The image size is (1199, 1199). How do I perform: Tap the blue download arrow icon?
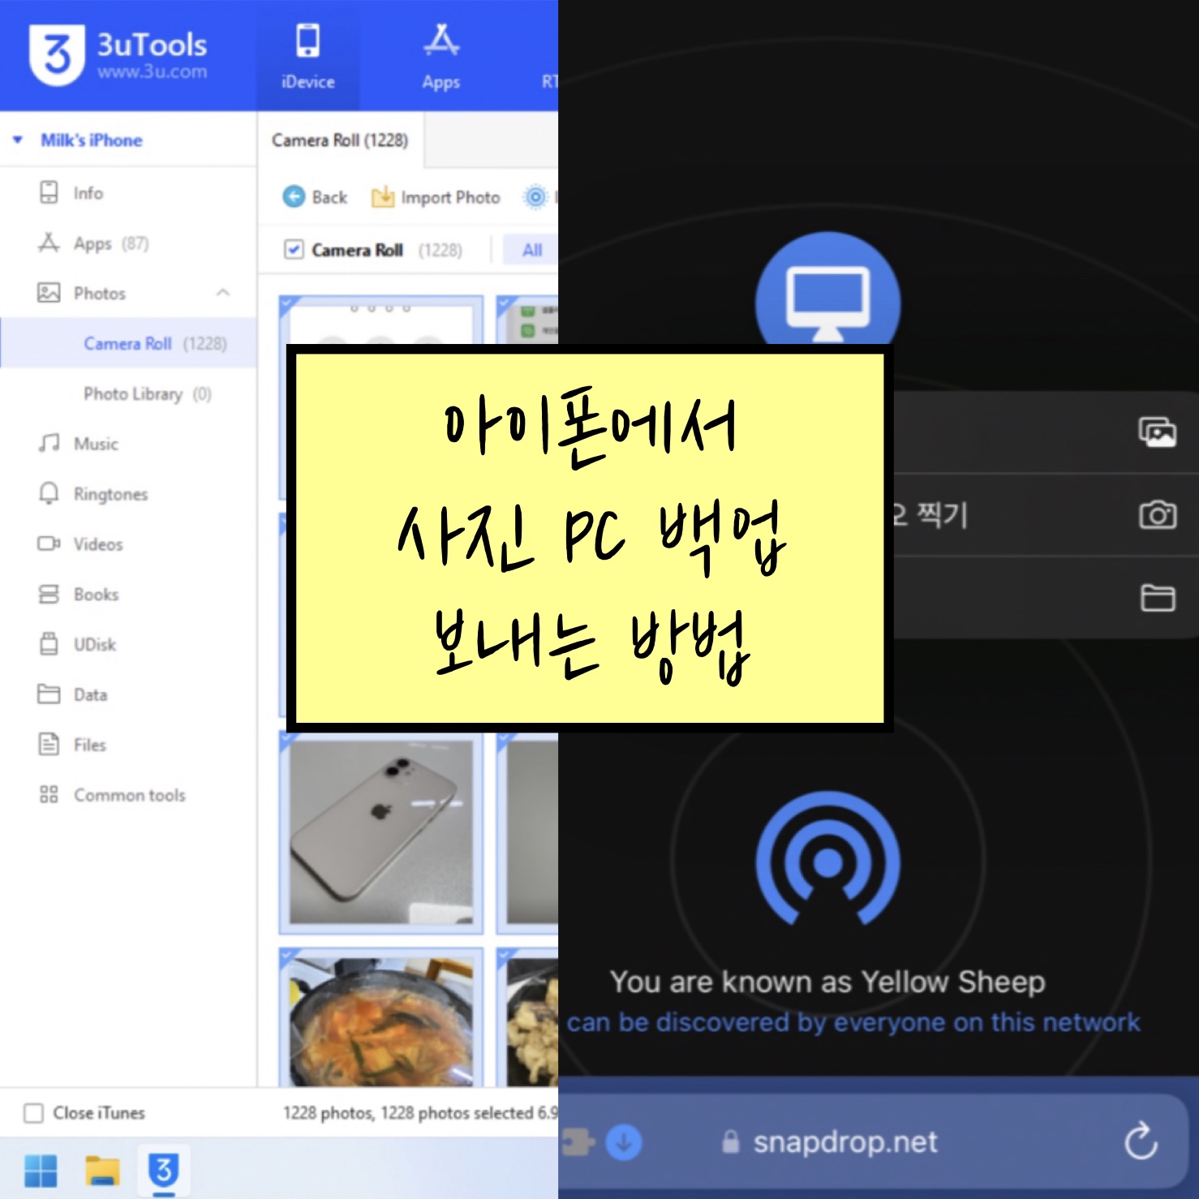tap(624, 1142)
